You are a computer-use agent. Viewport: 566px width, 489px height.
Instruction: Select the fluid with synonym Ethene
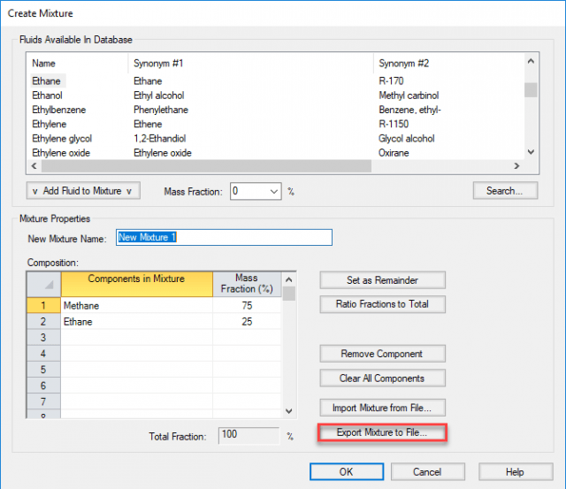click(x=148, y=124)
